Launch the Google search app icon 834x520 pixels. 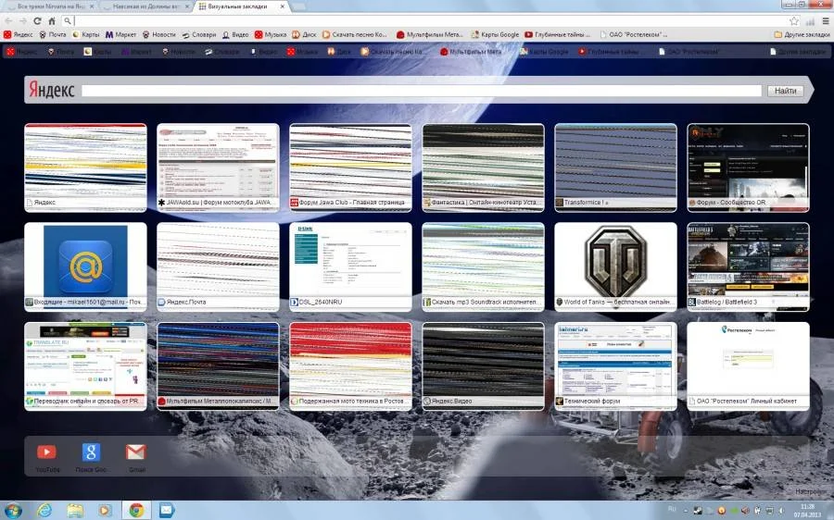(91, 452)
